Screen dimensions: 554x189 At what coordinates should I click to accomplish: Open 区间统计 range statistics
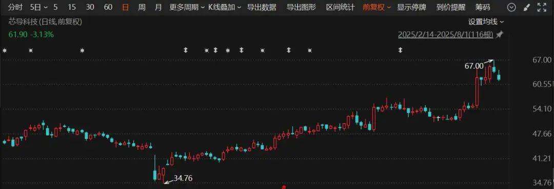340,7
